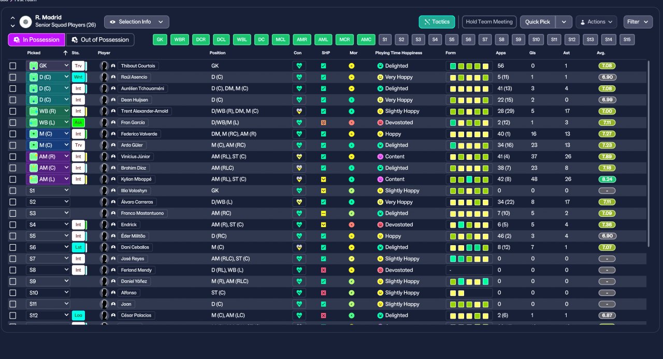This screenshot has height=359, width=663.
Task: Click Thibaut Courtois's condition heart icon
Action: (x=299, y=66)
